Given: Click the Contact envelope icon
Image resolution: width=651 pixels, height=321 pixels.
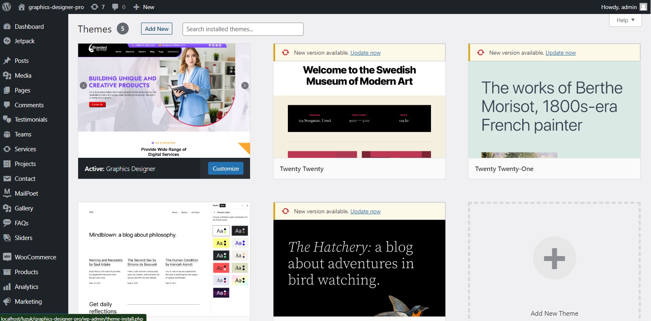Looking at the screenshot, I should click(7, 179).
